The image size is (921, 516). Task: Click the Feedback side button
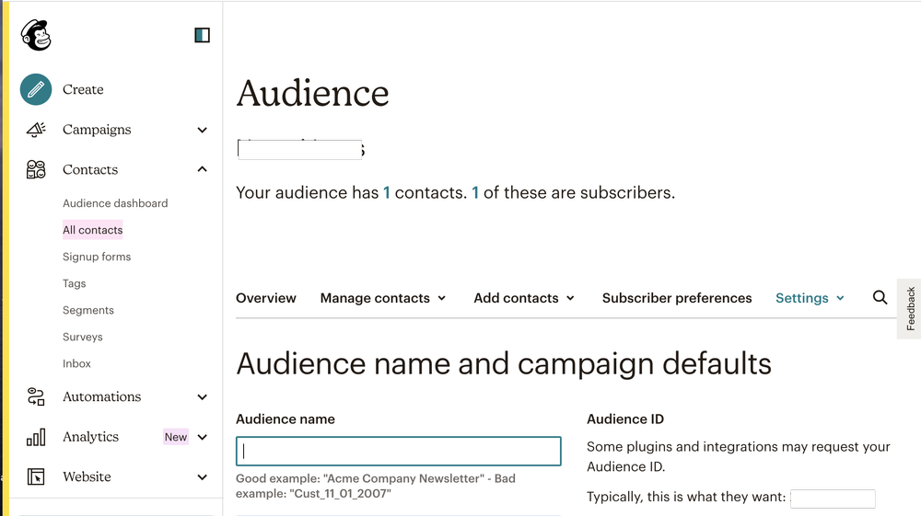point(910,309)
